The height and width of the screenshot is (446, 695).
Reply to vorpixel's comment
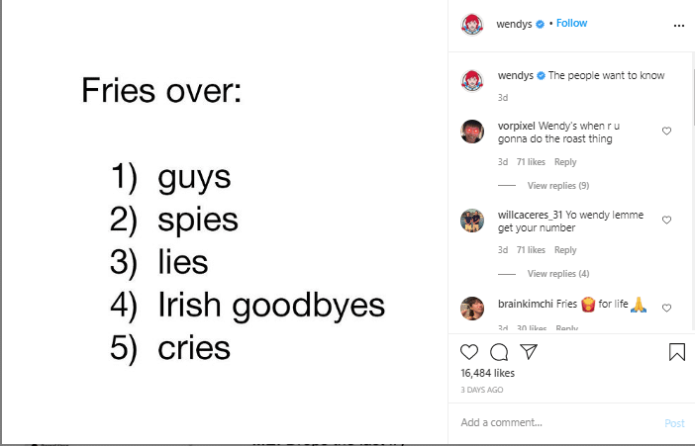565,162
